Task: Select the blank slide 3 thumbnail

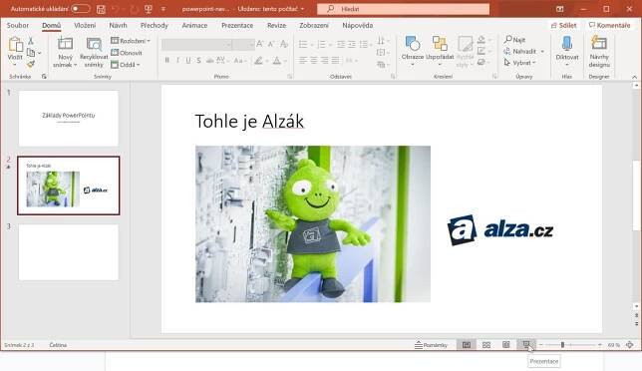Action: (69, 252)
